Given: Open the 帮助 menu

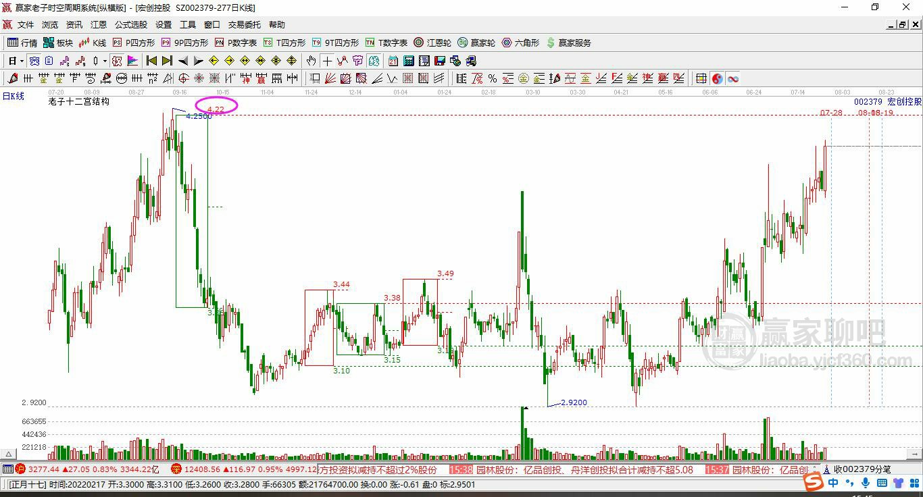Looking at the screenshot, I should coord(277,25).
